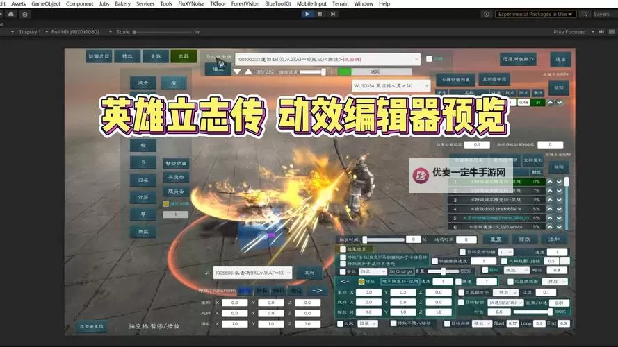Open Experimental Packages In Use dropdown
The width and height of the screenshot is (618, 347).
(x=535, y=14)
